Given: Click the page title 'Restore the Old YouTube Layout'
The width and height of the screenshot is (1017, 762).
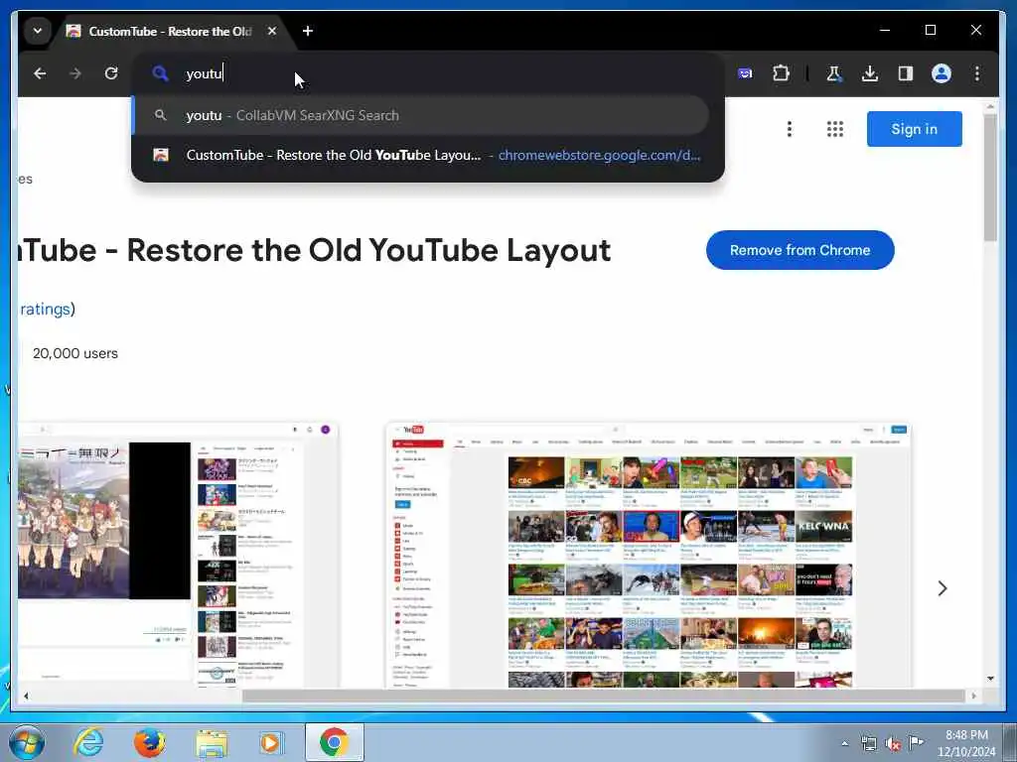Looking at the screenshot, I should (369, 251).
